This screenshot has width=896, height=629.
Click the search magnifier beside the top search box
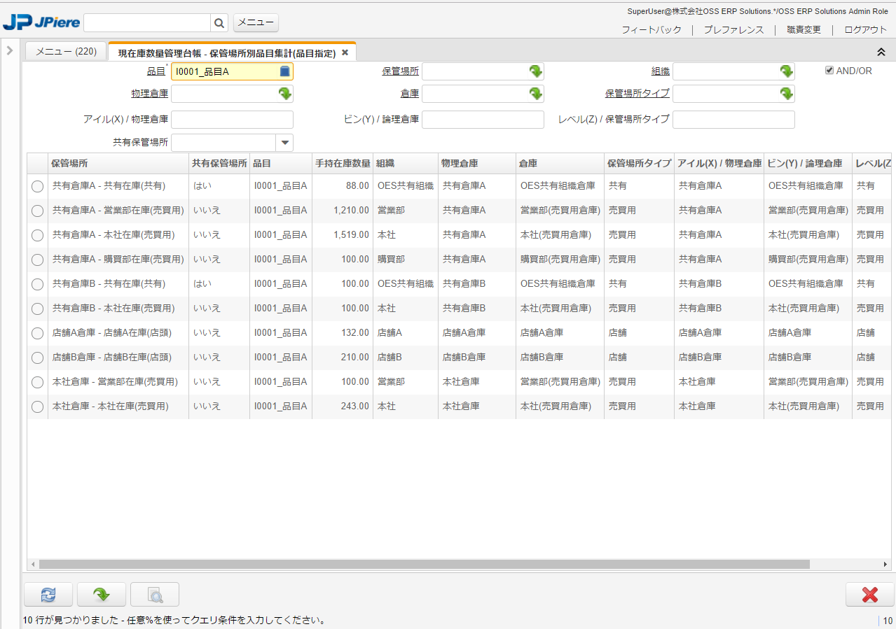tap(219, 22)
